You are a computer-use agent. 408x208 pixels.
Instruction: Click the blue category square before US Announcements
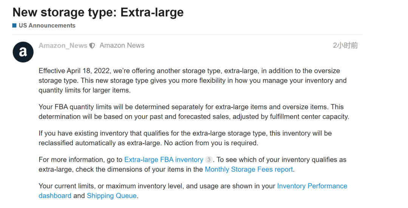coord(14,25)
